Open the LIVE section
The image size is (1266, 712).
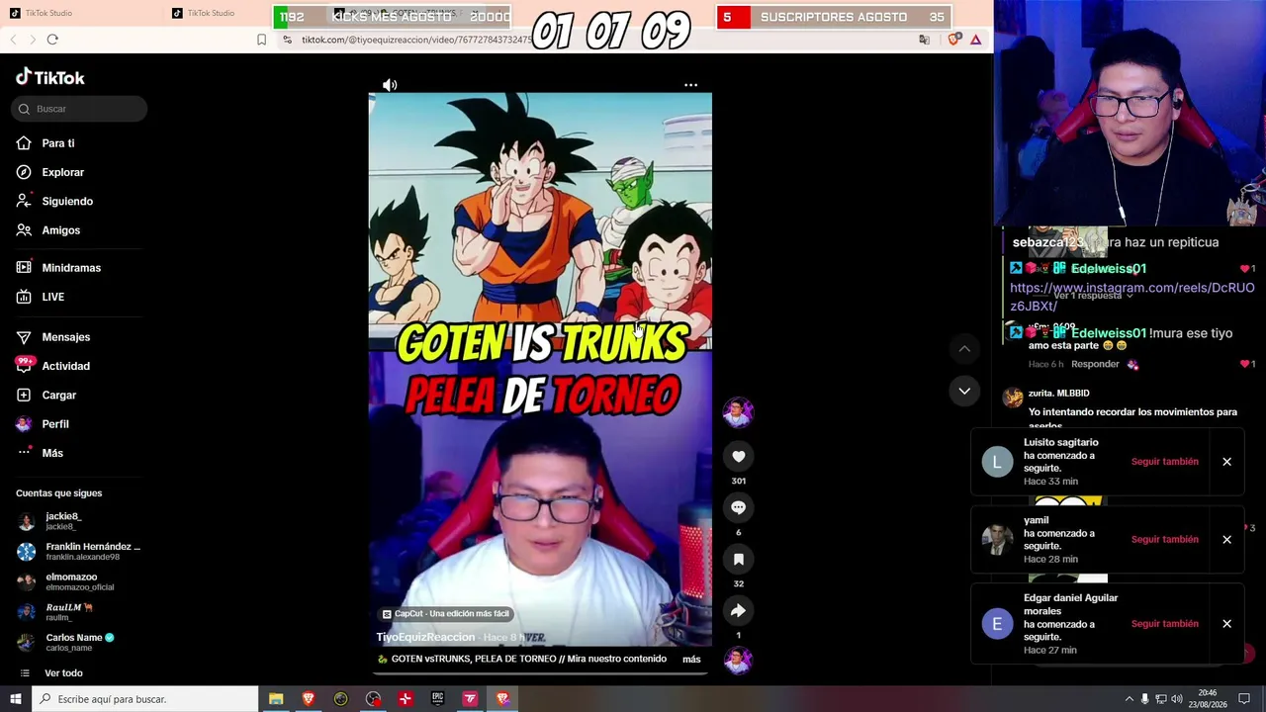[x=52, y=297]
